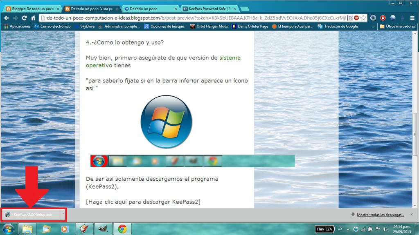Image resolution: width=419 pixels, height=235 pixels.
Task: Open the KeePass-2.23-Setup.exe download
Action: click(32, 215)
